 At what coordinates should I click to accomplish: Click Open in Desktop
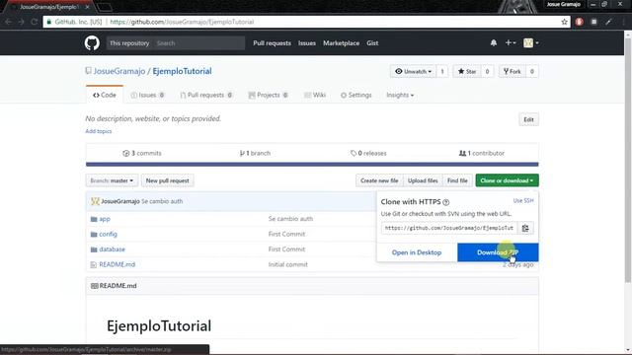click(417, 252)
